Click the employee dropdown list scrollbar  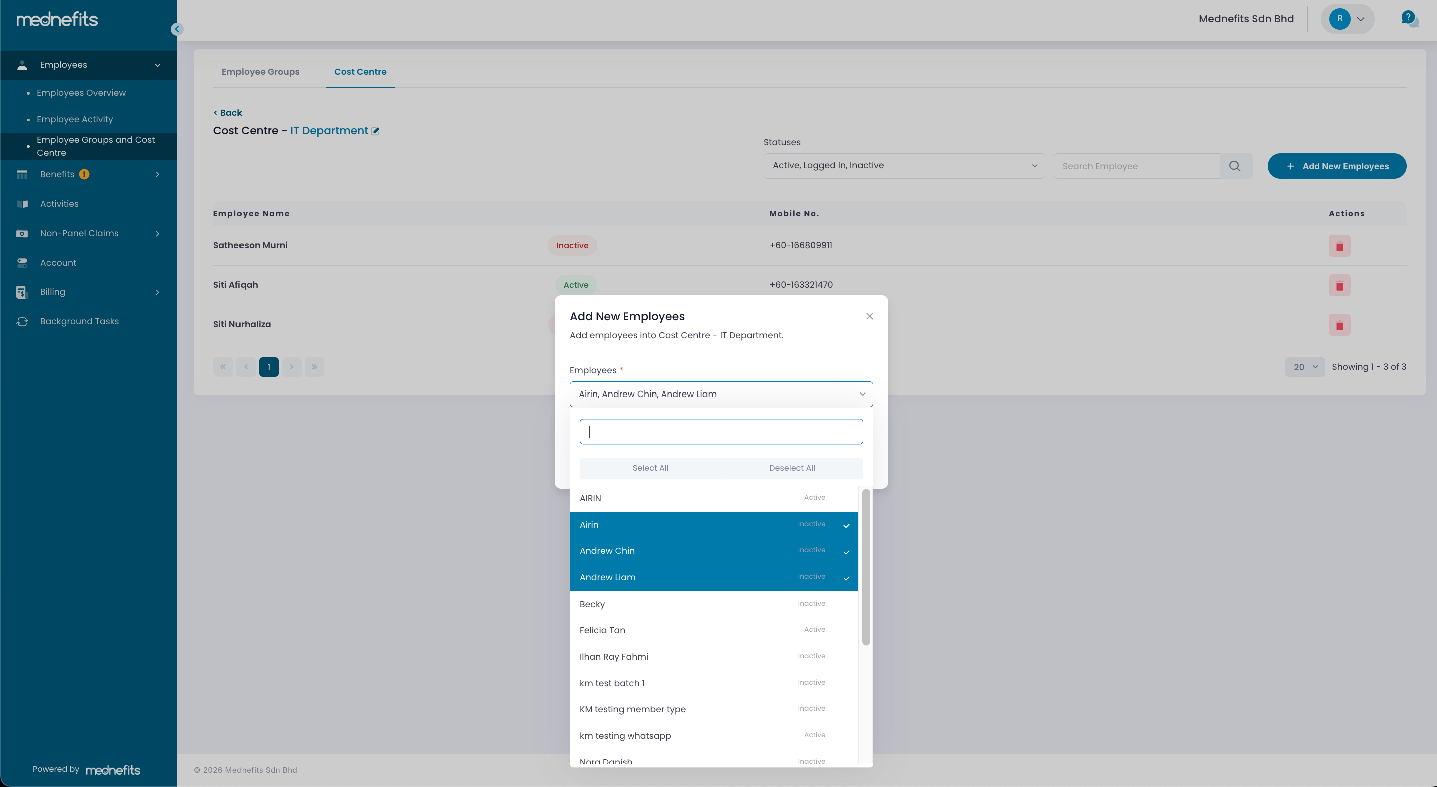click(866, 566)
